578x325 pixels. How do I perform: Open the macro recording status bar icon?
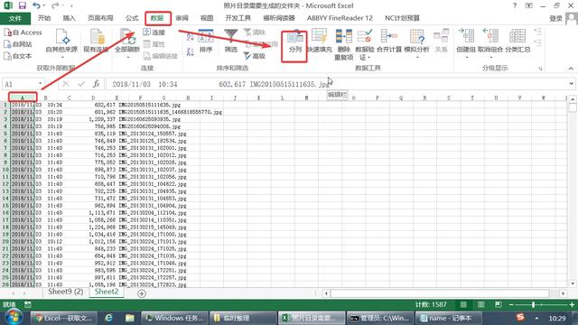(28, 305)
